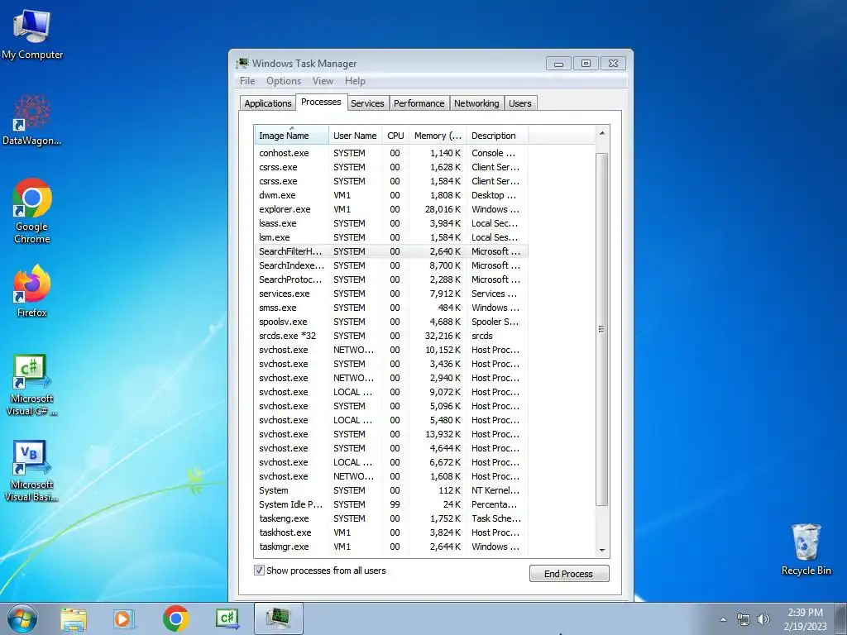The height and width of the screenshot is (635, 847).
Task: Select the smss.exe process
Action: point(390,308)
